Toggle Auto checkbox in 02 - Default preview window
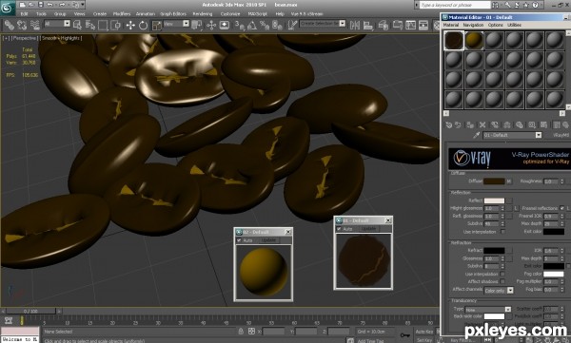The height and width of the screenshot is (343, 571). (239, 240)
